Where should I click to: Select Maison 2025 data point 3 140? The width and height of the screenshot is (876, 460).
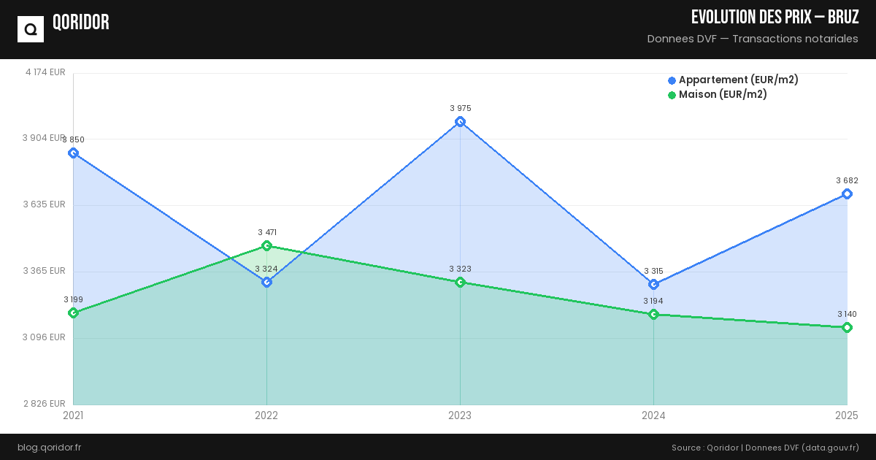point(847,327)
